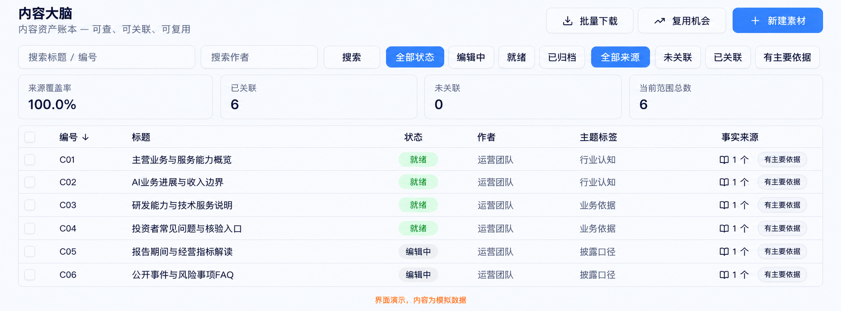Filter by 已关联 source in filter bar
841x311 pixels.
pos(728,57)
